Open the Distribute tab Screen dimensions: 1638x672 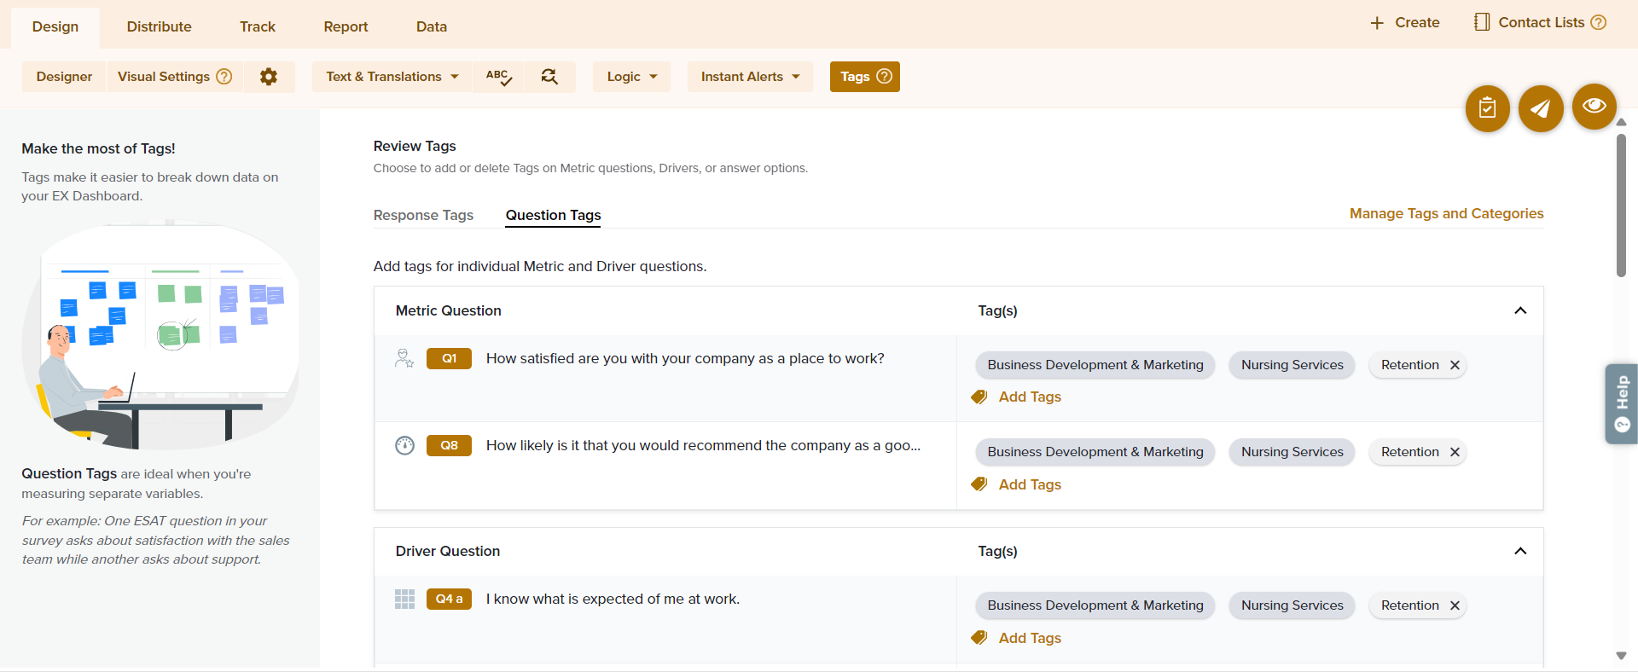click(x=159, y=26)
